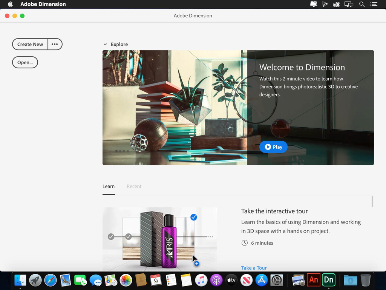Click the Creative Cloud menu bar icon

click(336, 4)
